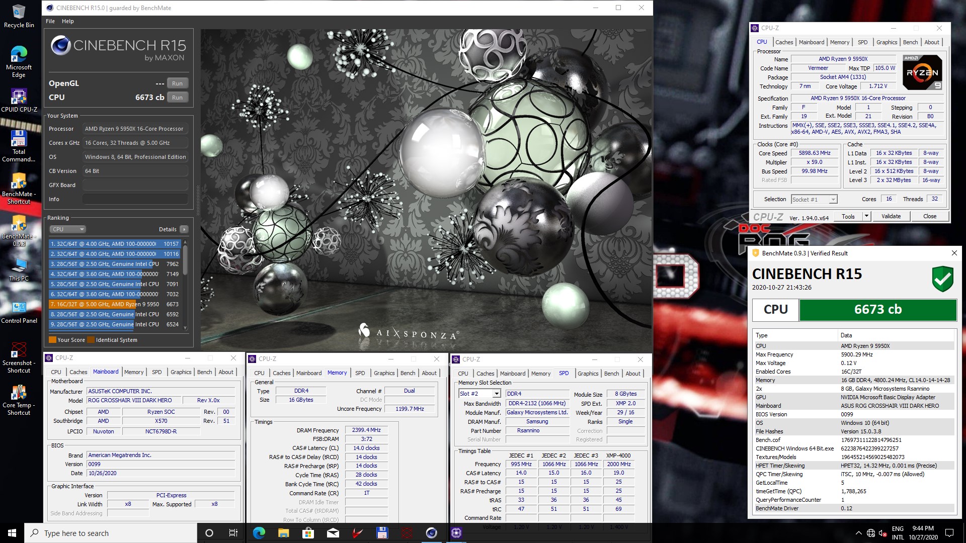This screenshot has width=966, height=543.
Task: Open the notification center icon
Action: click(x=949, y=533)
